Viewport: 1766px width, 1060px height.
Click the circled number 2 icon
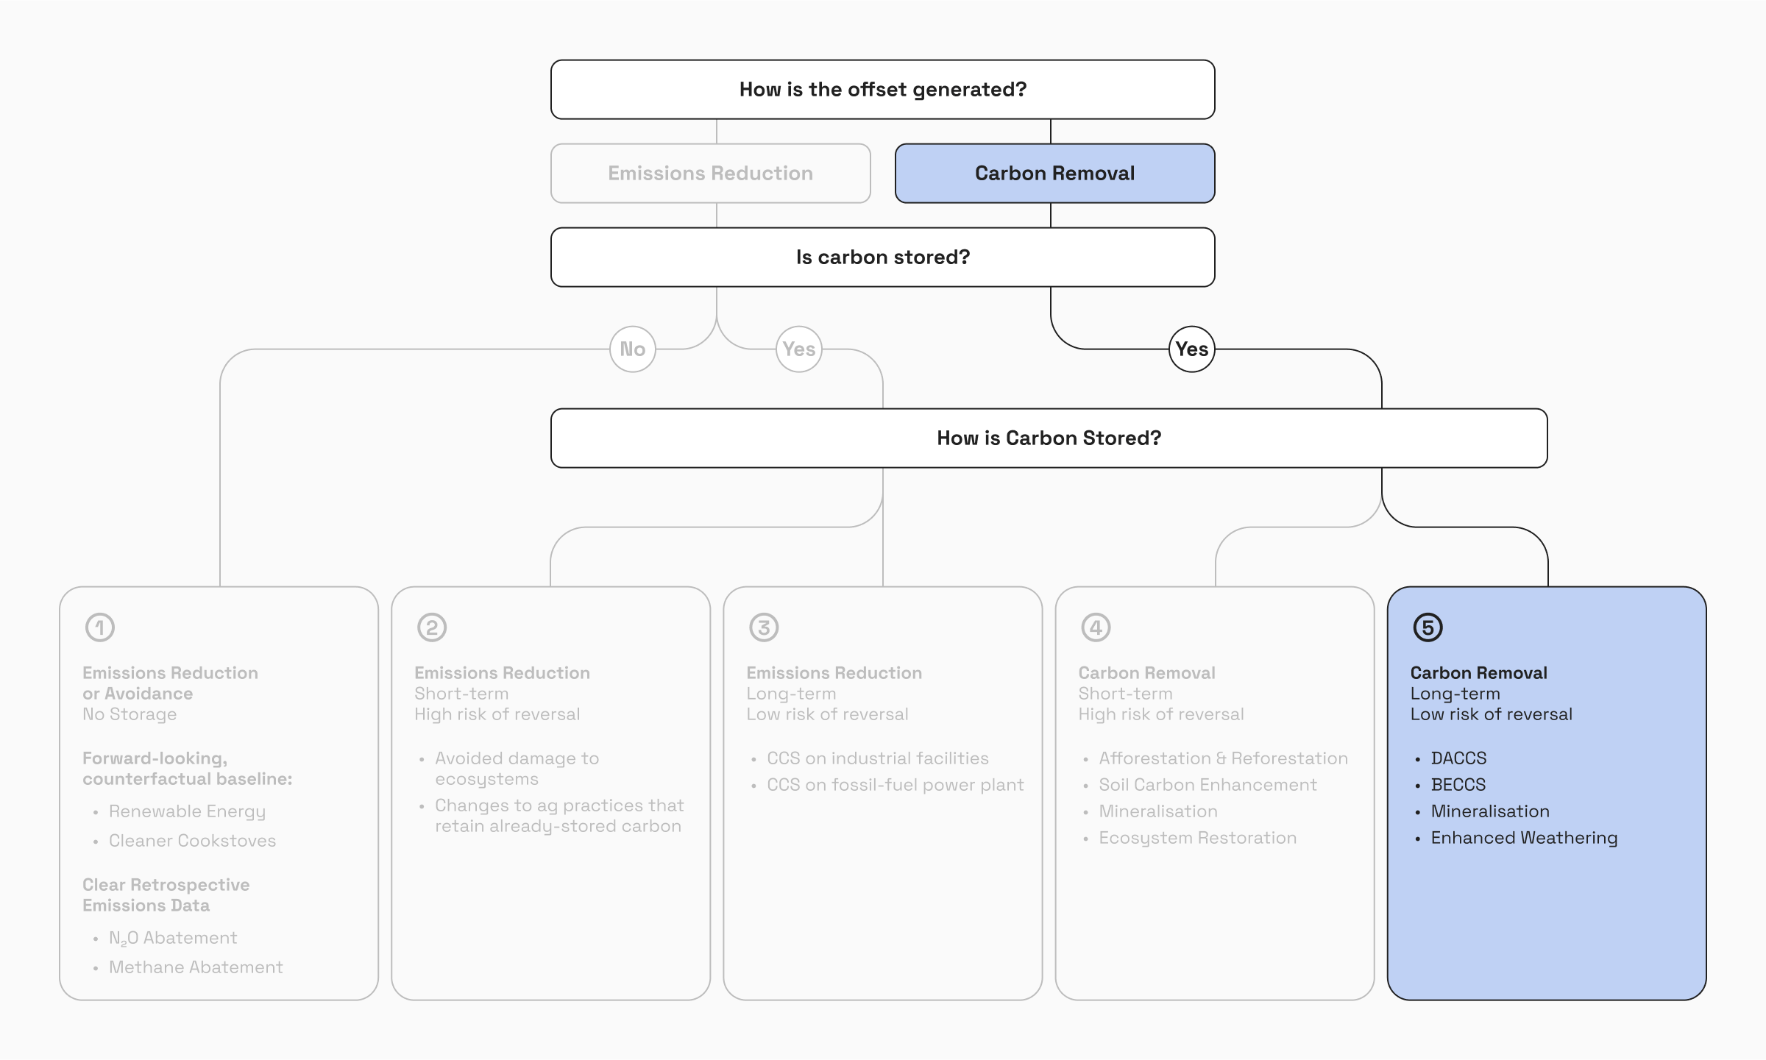tap(432, 627)
